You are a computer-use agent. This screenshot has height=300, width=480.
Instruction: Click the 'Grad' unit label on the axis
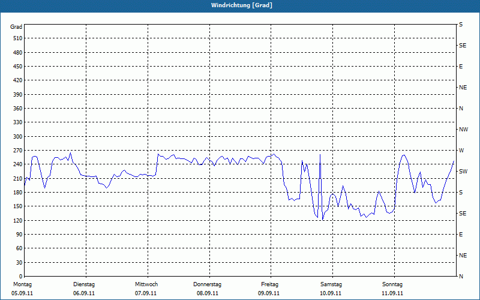point(16,27)
